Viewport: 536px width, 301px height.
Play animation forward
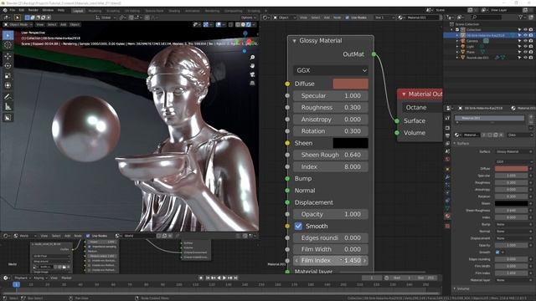224,278
